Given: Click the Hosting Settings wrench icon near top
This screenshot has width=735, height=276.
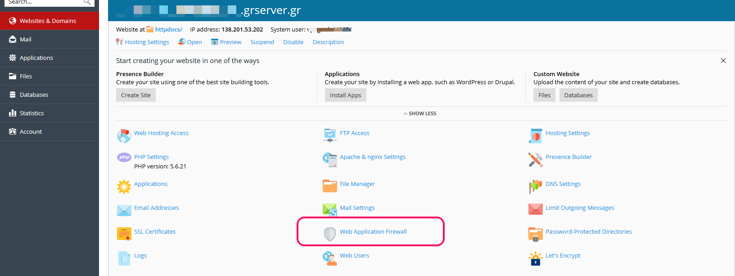Looking at the screenshot, I should tap(120, 42).
